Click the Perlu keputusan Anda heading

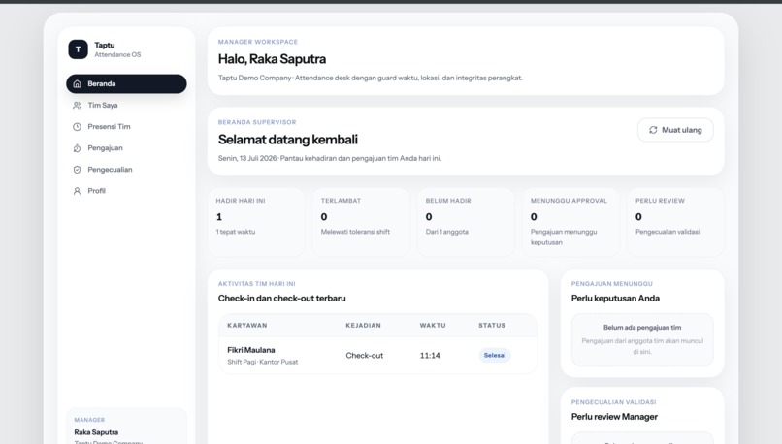point(615,298)
